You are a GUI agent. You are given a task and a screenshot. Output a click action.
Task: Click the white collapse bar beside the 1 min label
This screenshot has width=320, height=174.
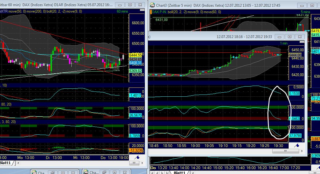(302, 42)
